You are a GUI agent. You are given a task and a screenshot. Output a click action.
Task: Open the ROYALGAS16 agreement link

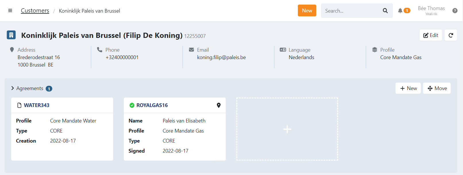152,105
